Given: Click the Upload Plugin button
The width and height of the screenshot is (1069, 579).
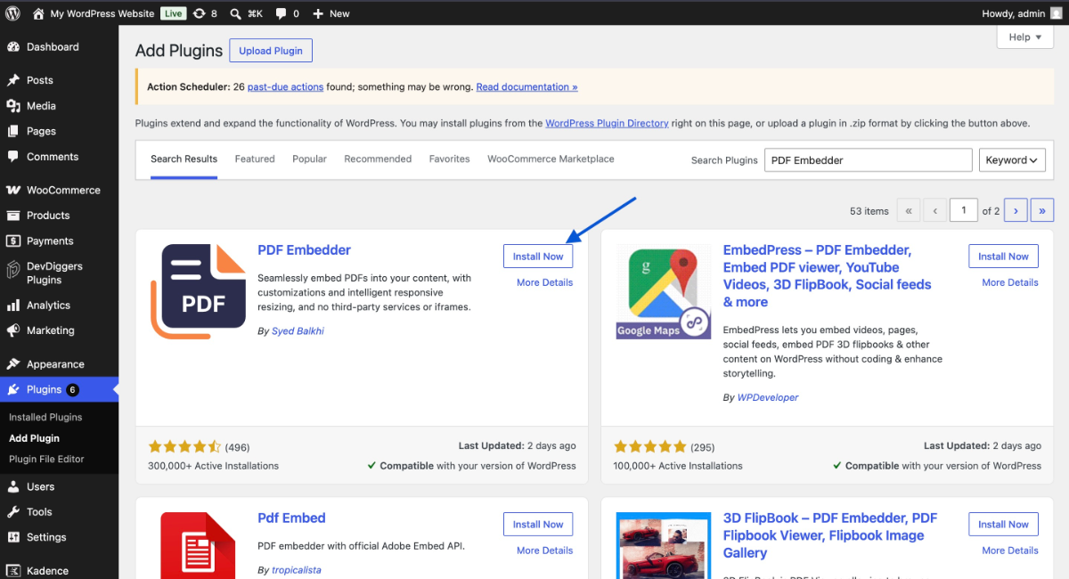Looking at the screenshot, I should pos(271,51).
